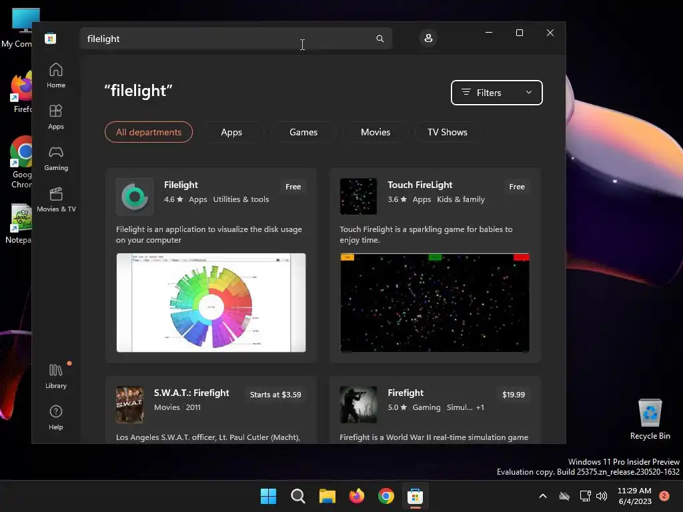Click the Google Chrome desktop shortcut

21,162
